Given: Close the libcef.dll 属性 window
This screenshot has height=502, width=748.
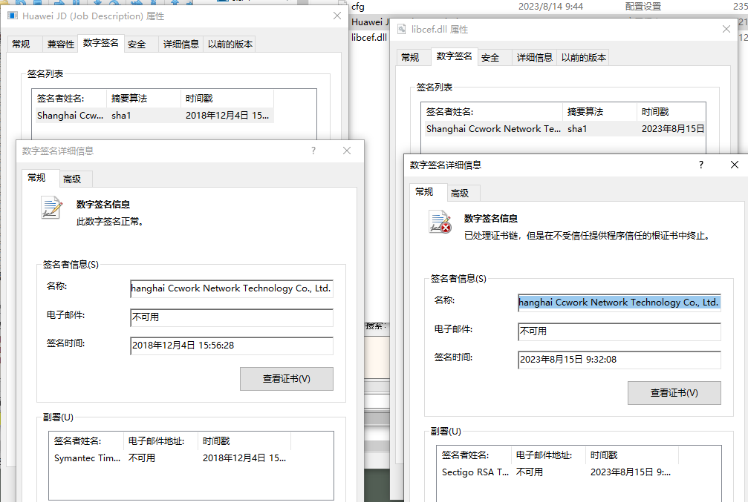Looking at the screenshot, I should pyautogui.click(x=726, y=29).
